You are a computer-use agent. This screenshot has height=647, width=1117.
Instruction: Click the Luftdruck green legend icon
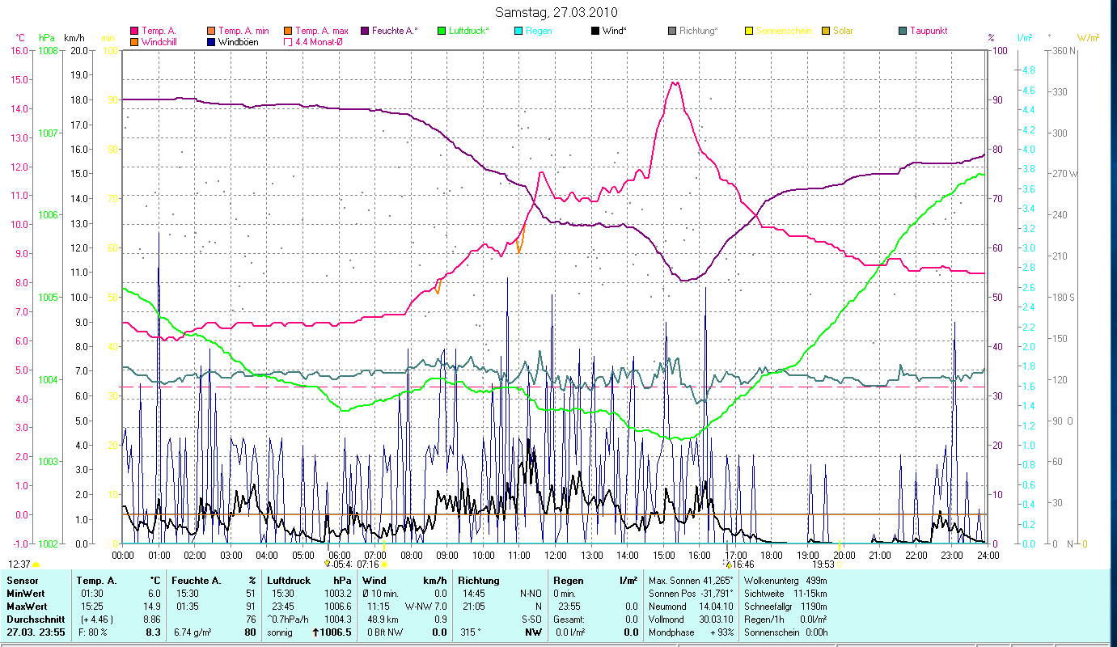442,31
